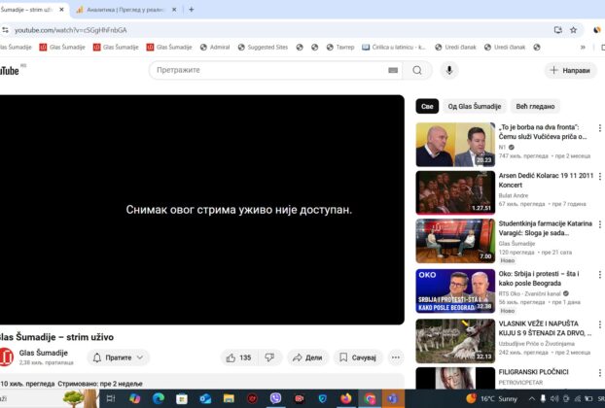The height and width of the screenshot is (408, 605).
Task: Select the Већ гледано filter chip
Action: 535,106
